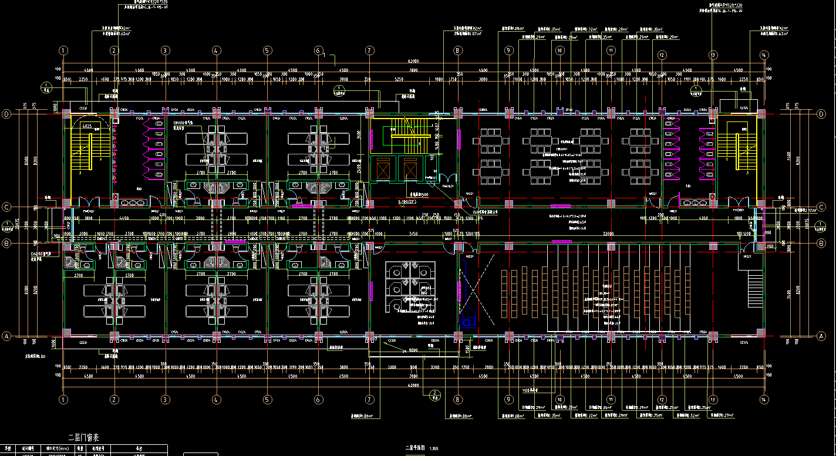
Task: Click blue fixture block near axis 8
Action: (x=468, y=320)
